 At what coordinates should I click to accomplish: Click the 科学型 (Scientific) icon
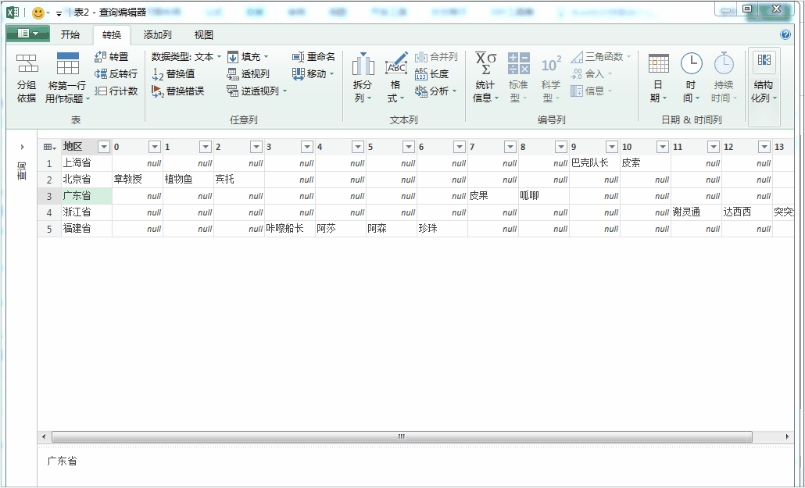(x=551, y=64)
